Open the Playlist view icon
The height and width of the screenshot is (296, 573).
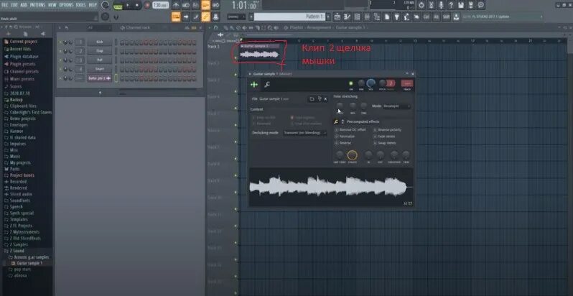pos(337,17)
